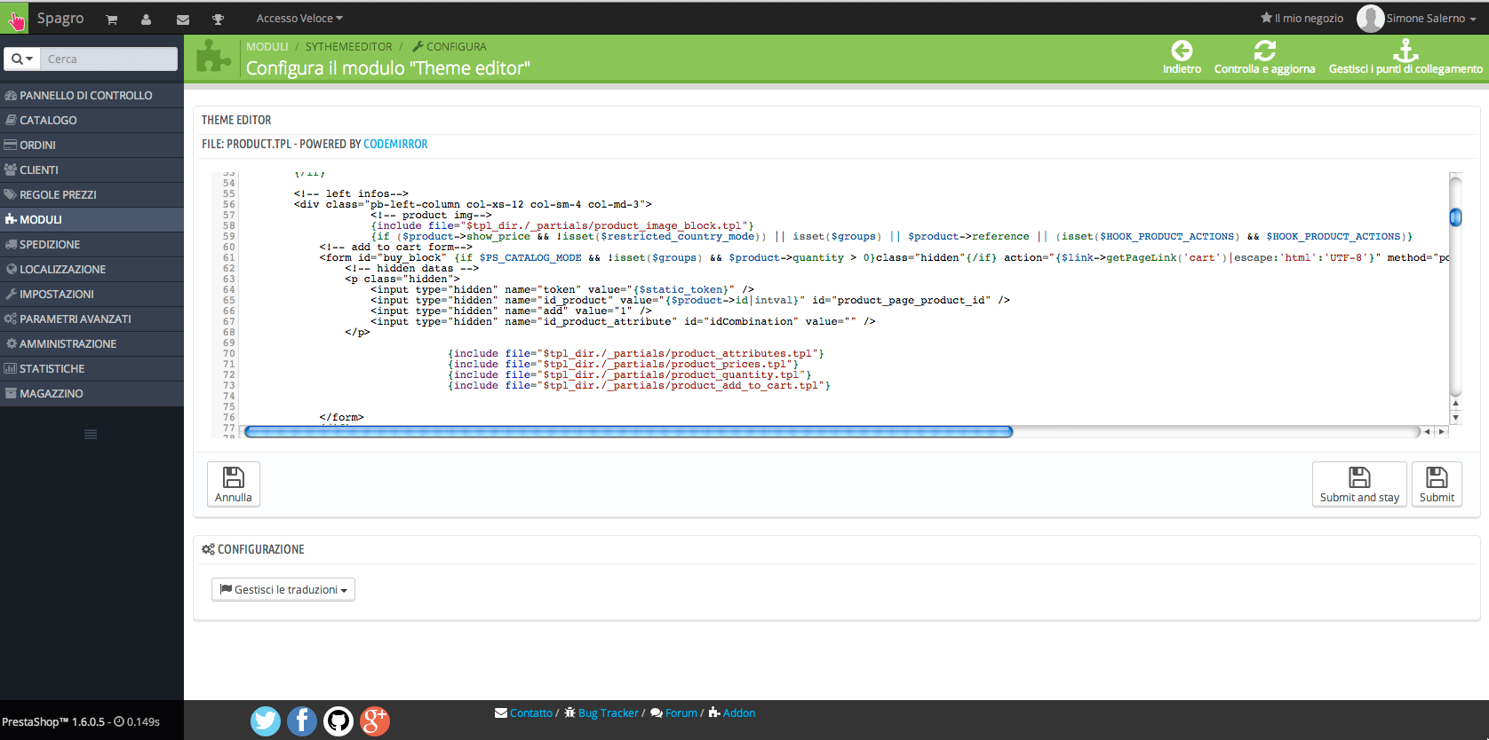
Task: Open the CodeMirror link
Action: tap(395, 144)
